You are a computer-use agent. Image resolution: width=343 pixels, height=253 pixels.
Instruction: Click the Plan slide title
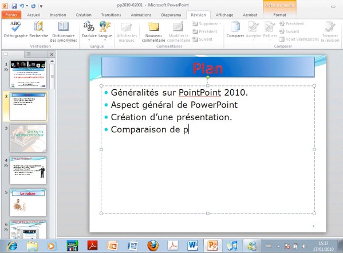tap(208, 69)
